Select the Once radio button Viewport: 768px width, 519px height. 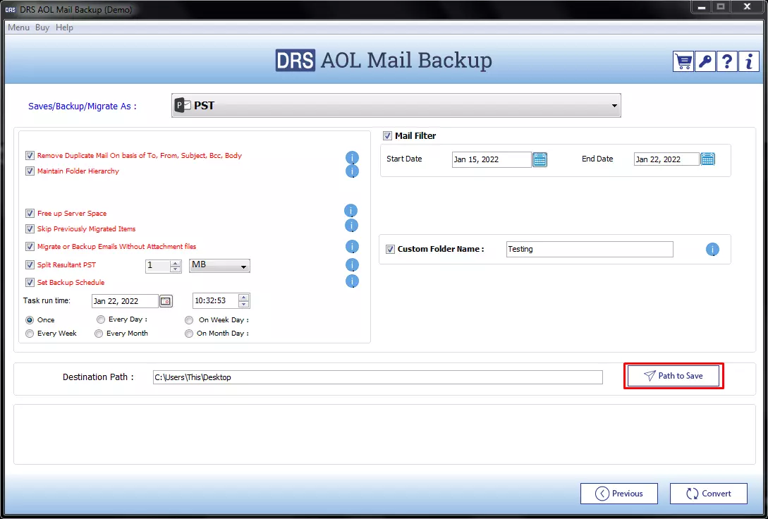(30, 319)
